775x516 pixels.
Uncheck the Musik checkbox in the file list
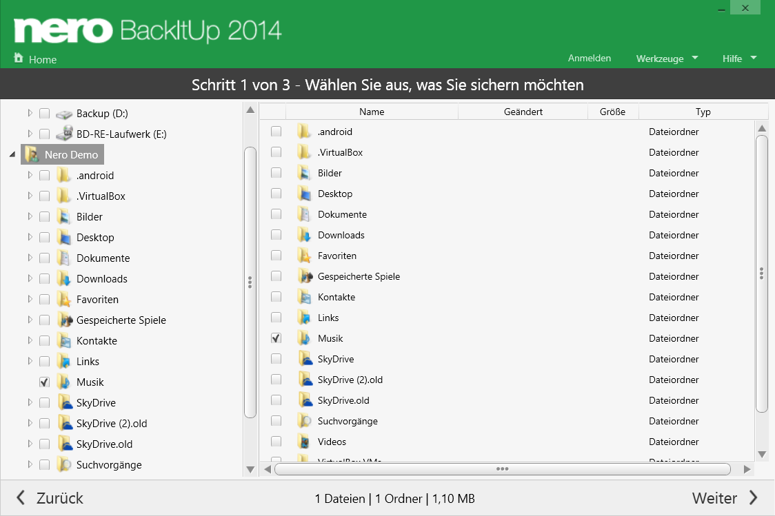276,338
